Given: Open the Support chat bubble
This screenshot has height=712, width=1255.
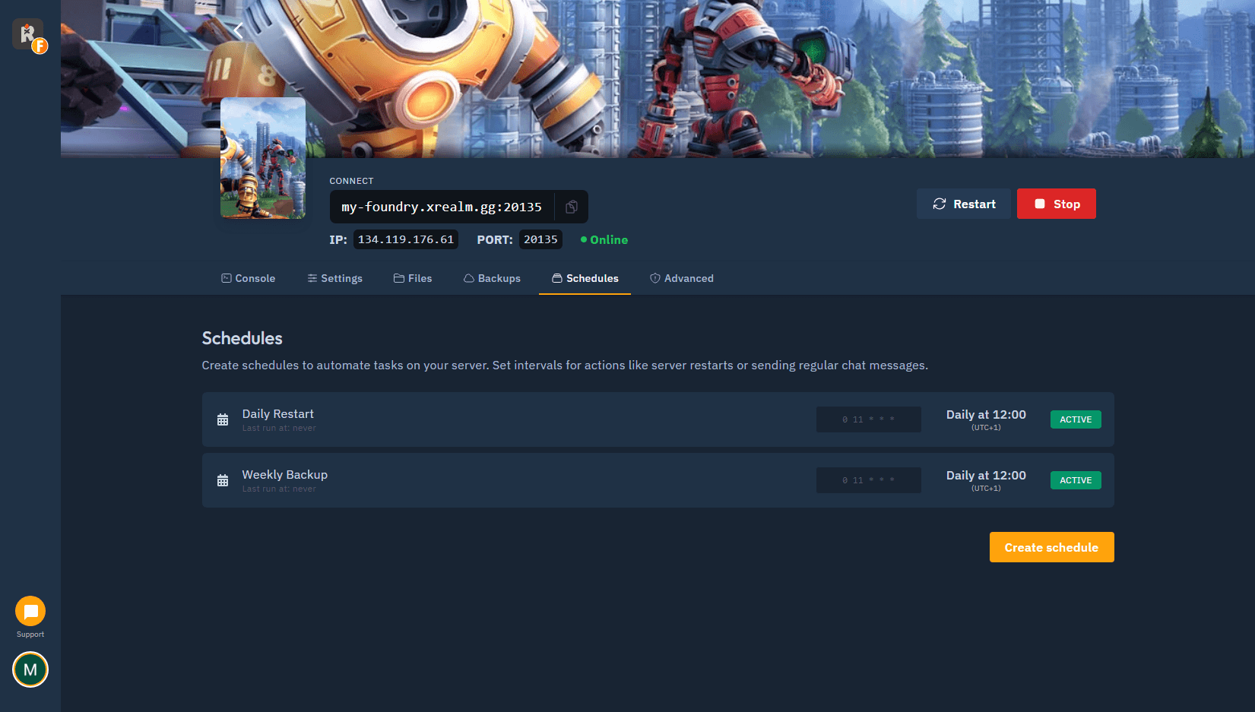Looking at the screenshot, I should coord(29,610).
